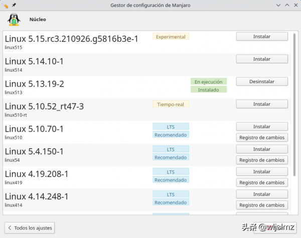The image size is (301, 238).
Task: Select the Linux 5.13.19-2 kernel row title
Action: (x=34, y=84)
